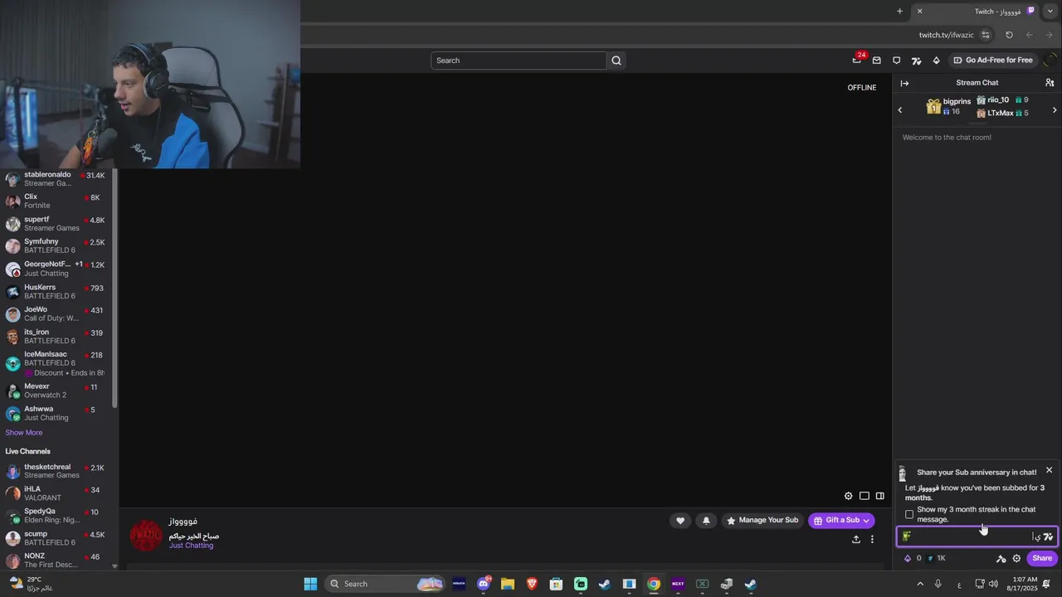This screenshot has height=597, width=1062.
Task: Open Symfuhny channel in sidebar
Action: 57,246
